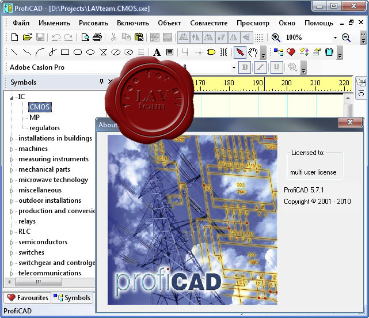Expand the semiconductors tree node
The width and height of the screenshot is (369, 318).
pos(12,243)
